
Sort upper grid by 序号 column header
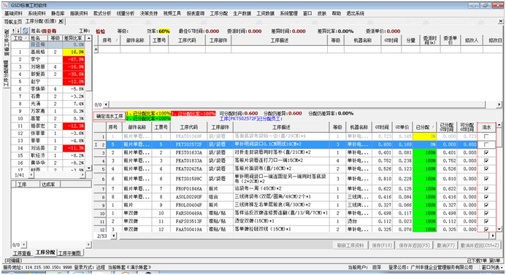click(110, 40)
